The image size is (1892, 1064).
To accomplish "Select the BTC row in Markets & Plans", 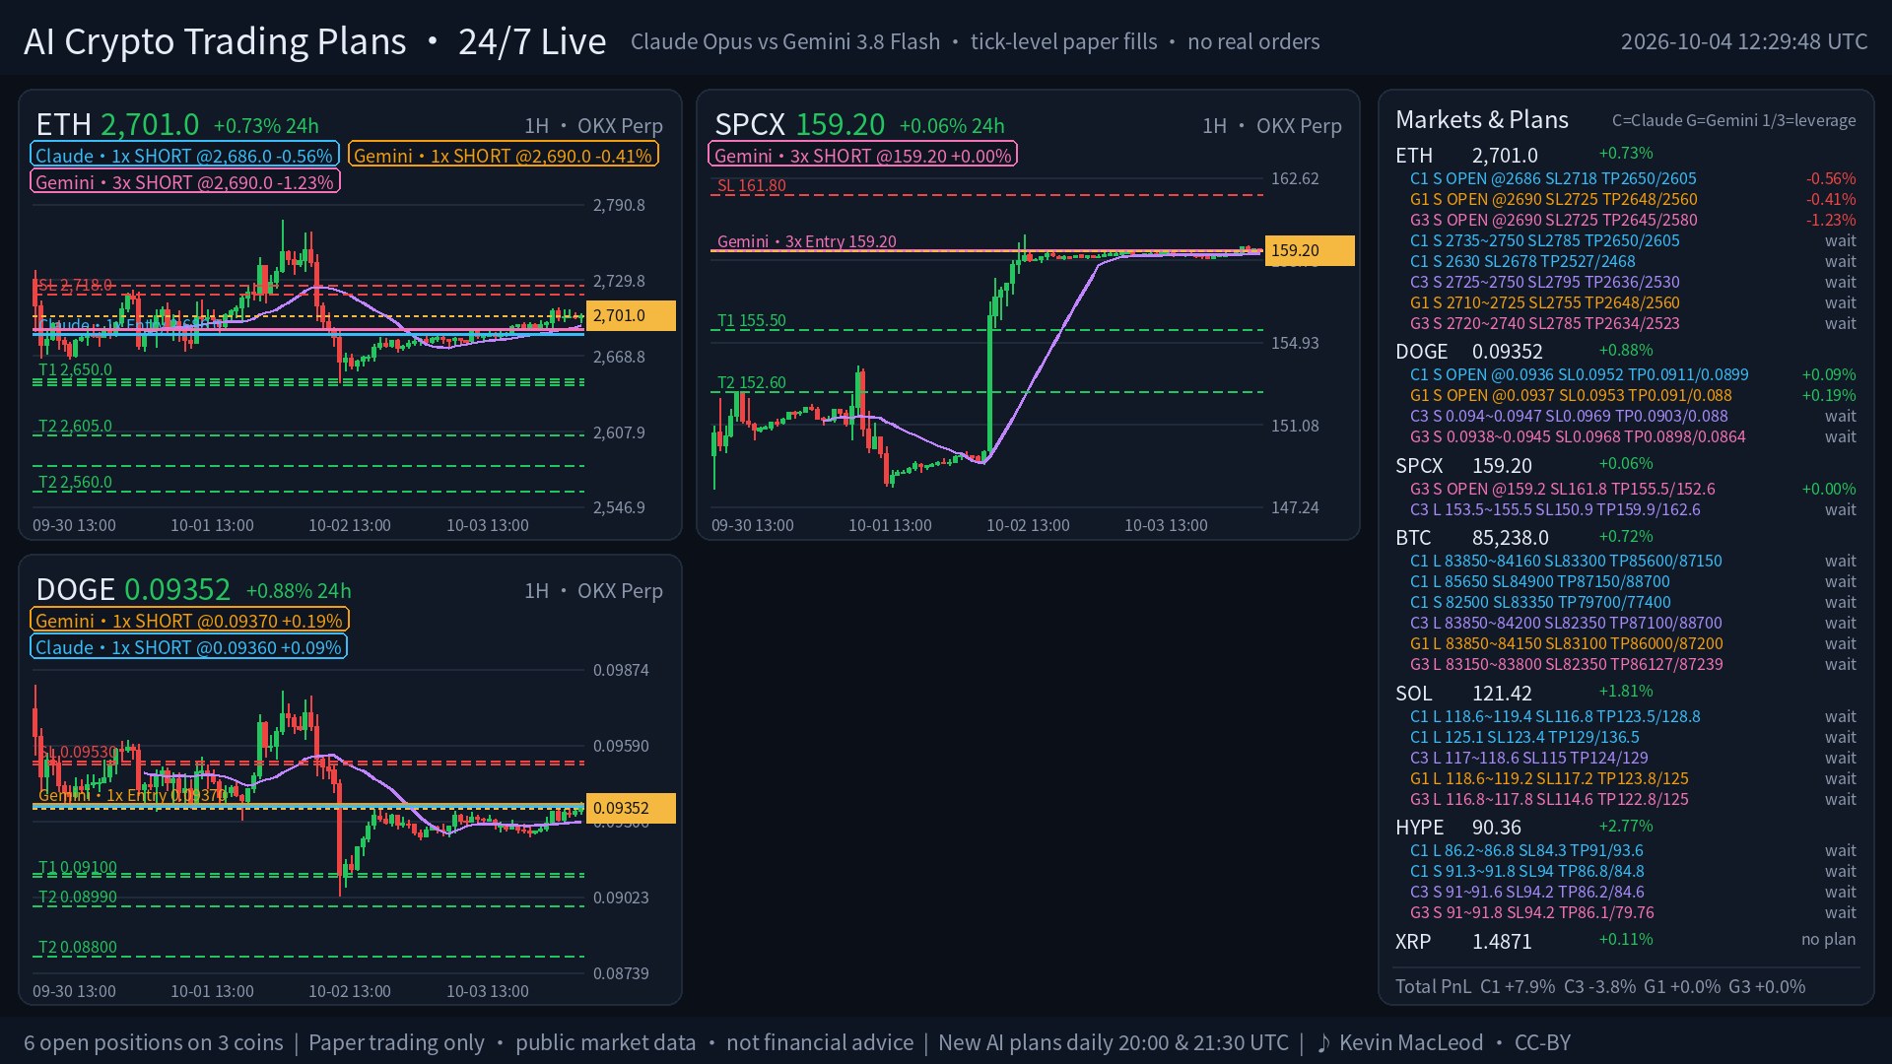I will pos(1626,538).
